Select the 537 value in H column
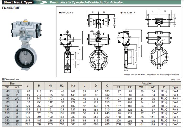Screen dimensions: 184x128 coord(39,124)
